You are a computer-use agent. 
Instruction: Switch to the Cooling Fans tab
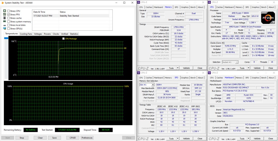pos(26,34)
